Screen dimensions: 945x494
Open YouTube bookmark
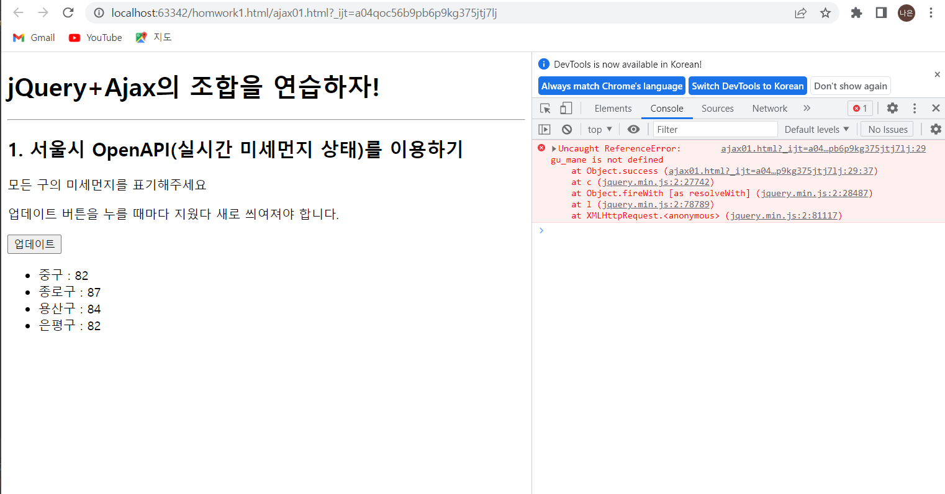[x=96, y=37]
